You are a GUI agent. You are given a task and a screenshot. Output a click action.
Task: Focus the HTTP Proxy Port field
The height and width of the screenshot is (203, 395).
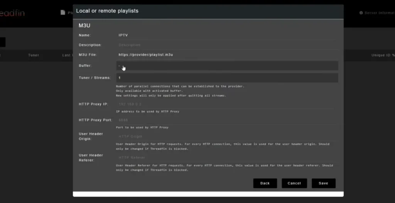coord(226,120)
